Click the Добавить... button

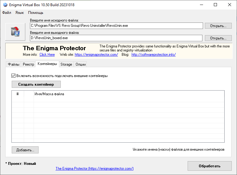[x=25, y=150]
